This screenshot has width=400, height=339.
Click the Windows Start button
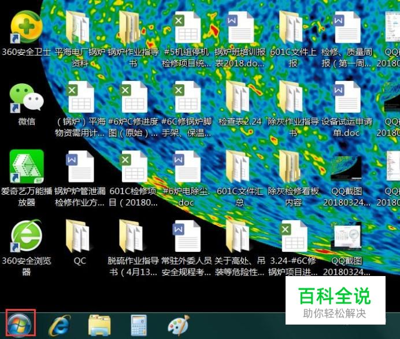click(20, 325)
